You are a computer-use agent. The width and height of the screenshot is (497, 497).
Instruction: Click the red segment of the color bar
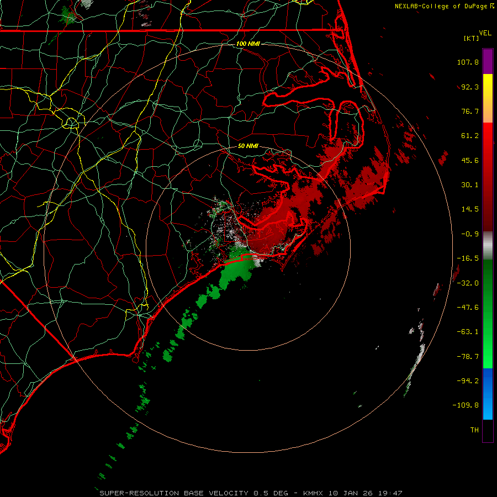point(488,177)
